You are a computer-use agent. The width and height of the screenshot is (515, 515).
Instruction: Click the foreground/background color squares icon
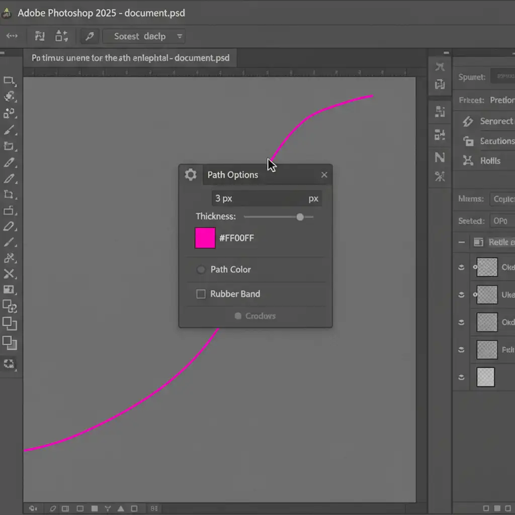10,342
